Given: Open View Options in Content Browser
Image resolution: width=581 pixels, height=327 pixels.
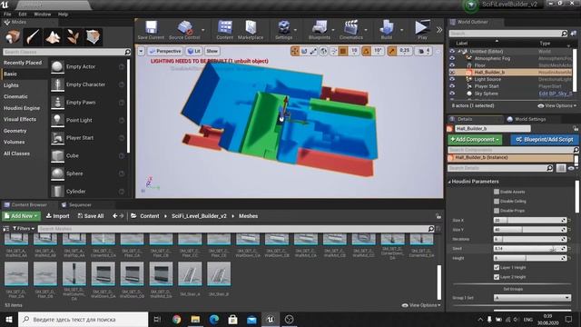Looking at the screenshot, I should tap(421, 305).
